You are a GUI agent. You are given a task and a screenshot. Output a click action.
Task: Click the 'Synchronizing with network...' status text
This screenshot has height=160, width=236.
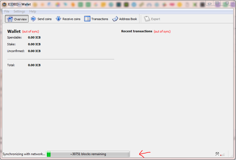click(x=24, y=154)
